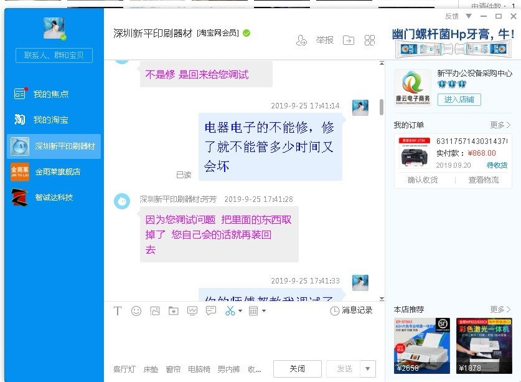Click the send image icon
The width and height of the screenshot is (521, 382).
[154, 311]
